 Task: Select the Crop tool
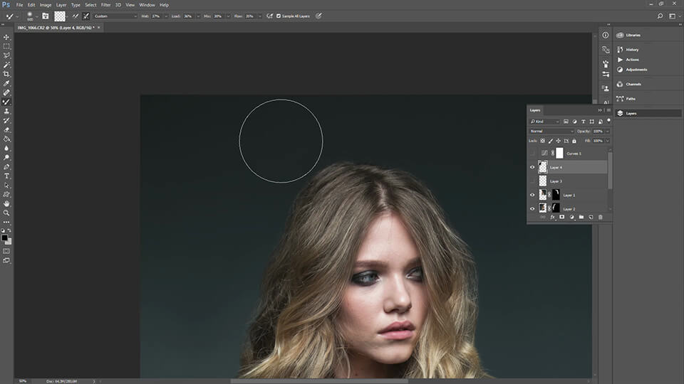pyautogui.click(x=6, y=74)
